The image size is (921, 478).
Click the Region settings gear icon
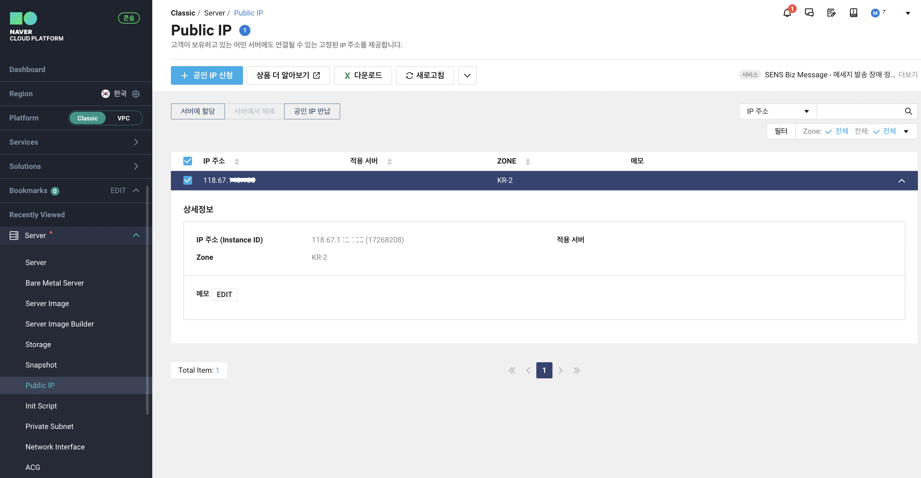(136, 94)
